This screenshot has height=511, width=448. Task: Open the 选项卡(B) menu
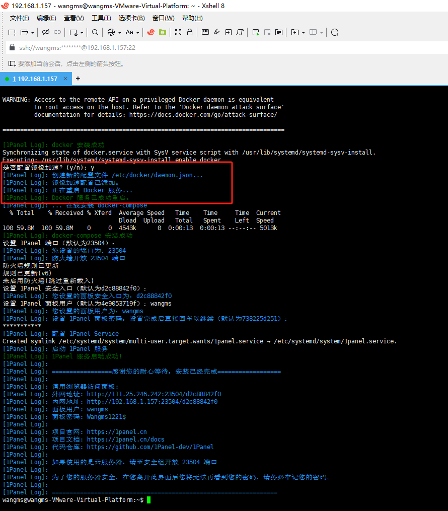[x=131, y=18]
